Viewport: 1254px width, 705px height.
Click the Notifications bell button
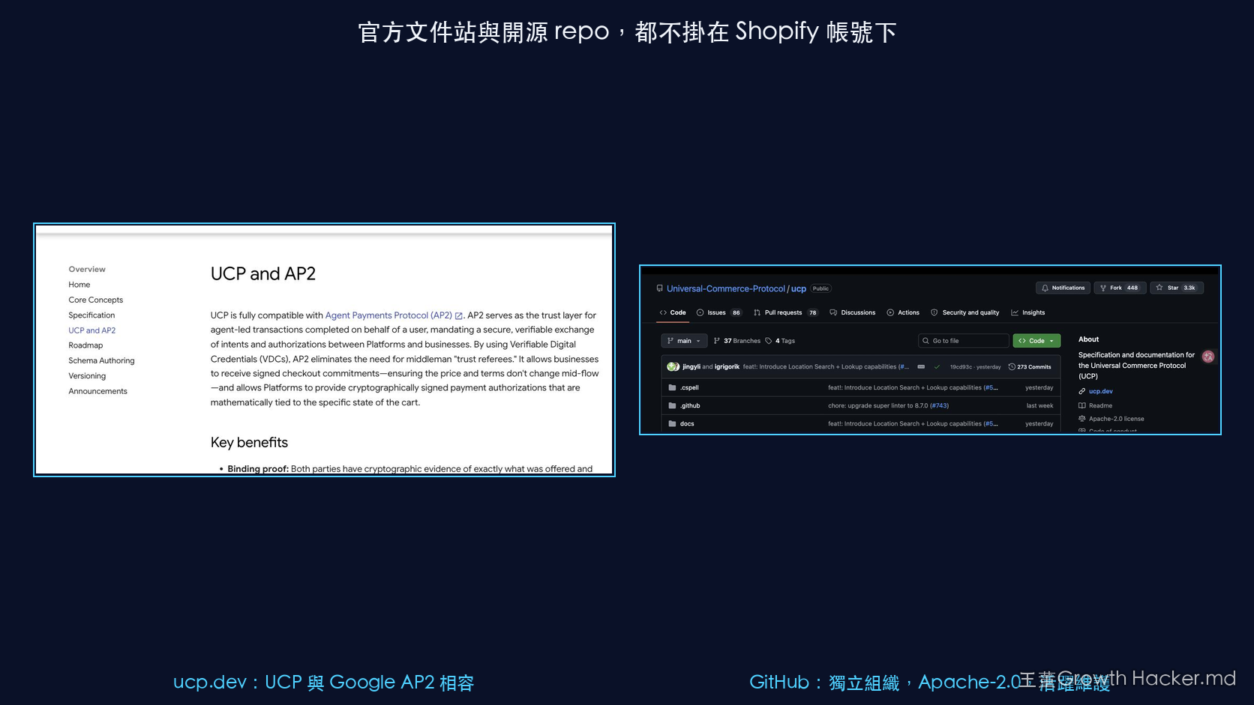pyautogui.click(x=1063, y=288)
